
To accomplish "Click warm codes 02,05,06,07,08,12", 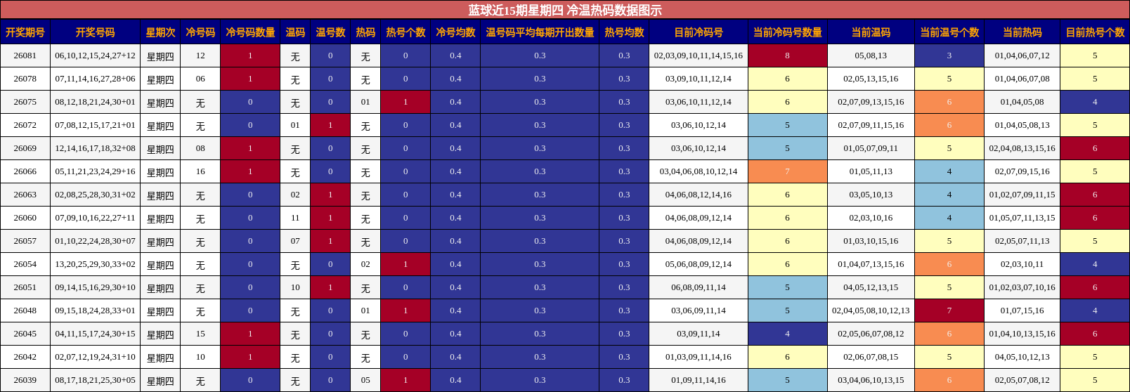I will pos(871,334).
